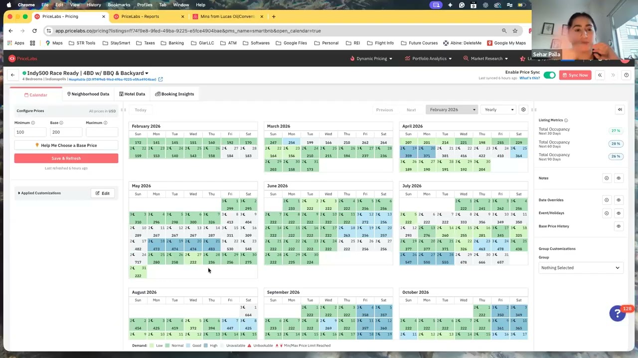
Task: Toggle Event/Holidays visibility eye icon
Action: click(619, 213)
